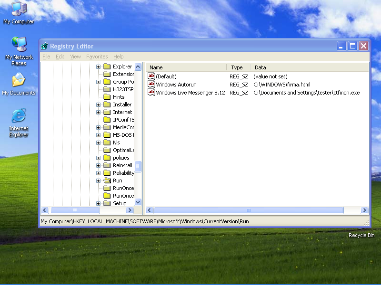
Task: Expand the Group Po registry key
Action: 98,82
